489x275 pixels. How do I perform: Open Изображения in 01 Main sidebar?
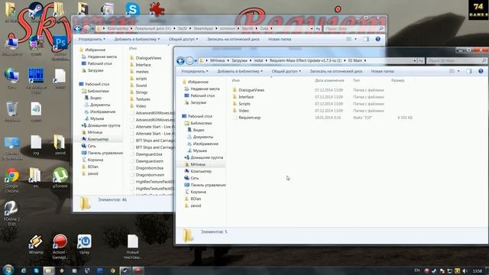[206, 144]
